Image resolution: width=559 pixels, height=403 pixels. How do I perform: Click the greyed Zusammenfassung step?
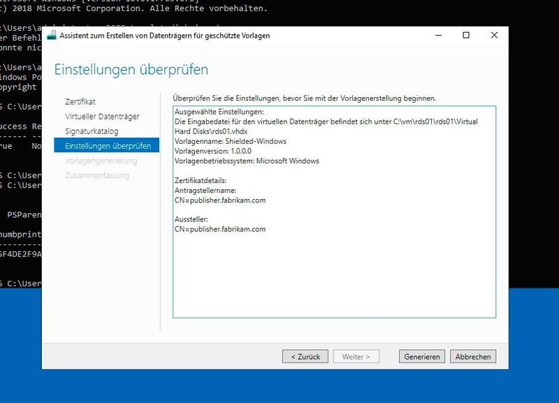(97, 175)
